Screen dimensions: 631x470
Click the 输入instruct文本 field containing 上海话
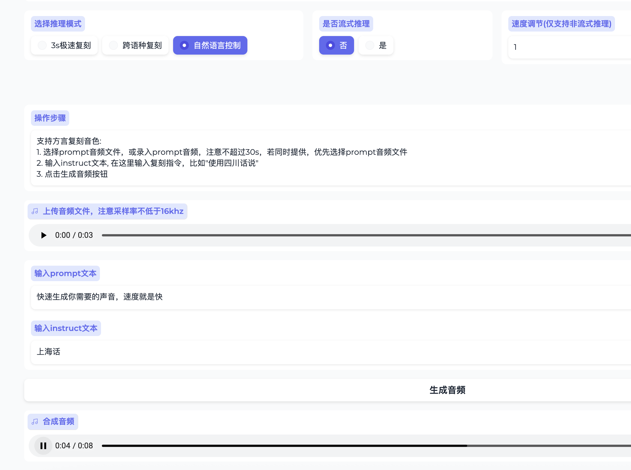(x=331, y=352)
